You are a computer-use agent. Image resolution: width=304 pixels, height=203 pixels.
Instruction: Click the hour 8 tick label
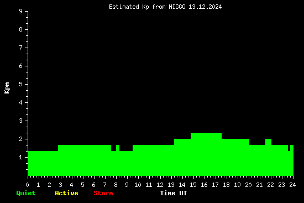pos(116,185)
